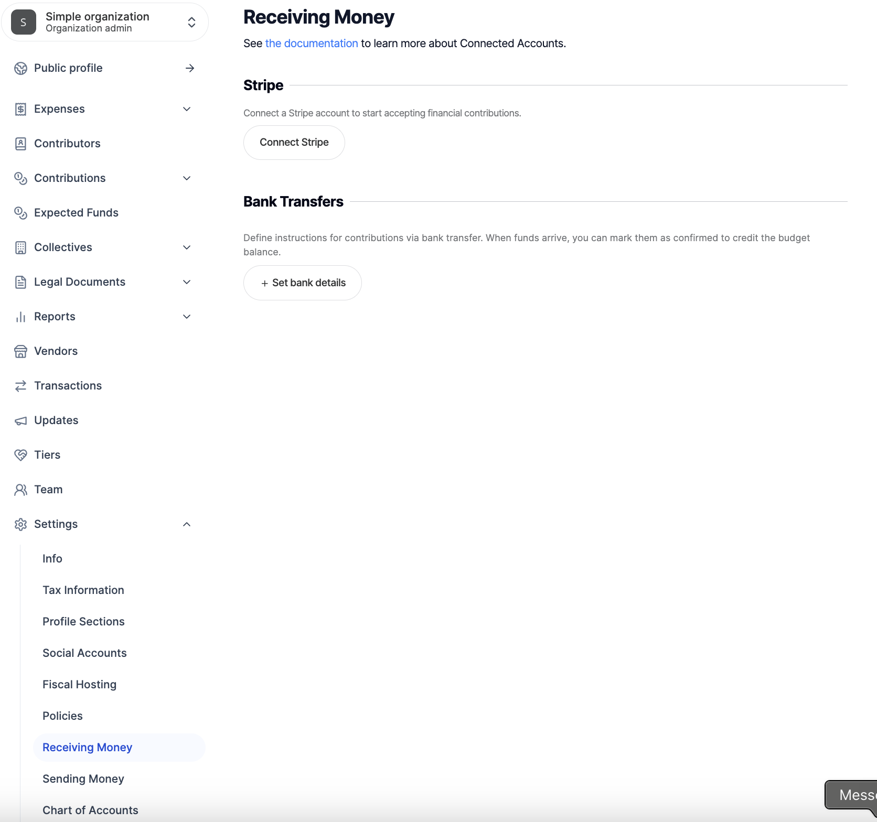
Task: Collapse the Settings section chevron
Action: 187,524
